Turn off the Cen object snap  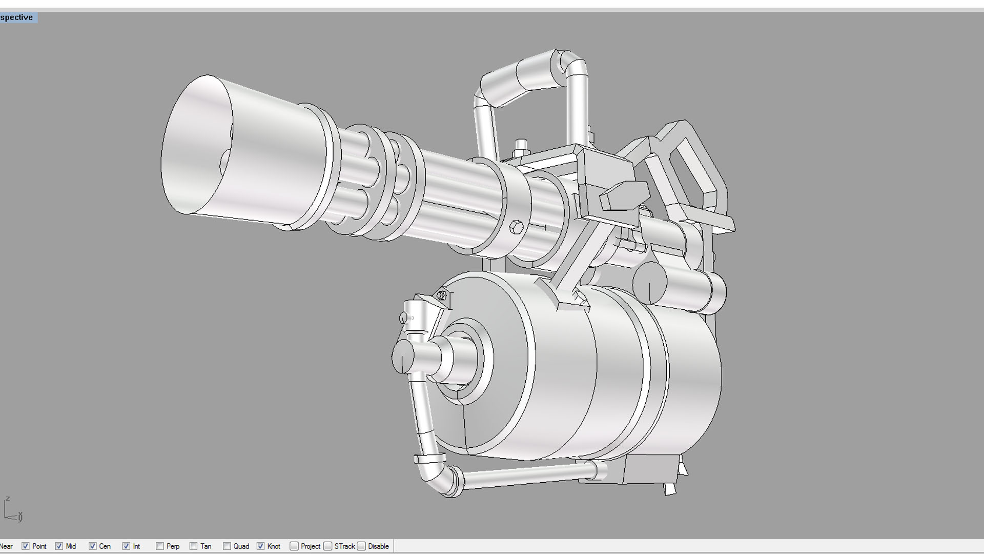tap(93, 546)
